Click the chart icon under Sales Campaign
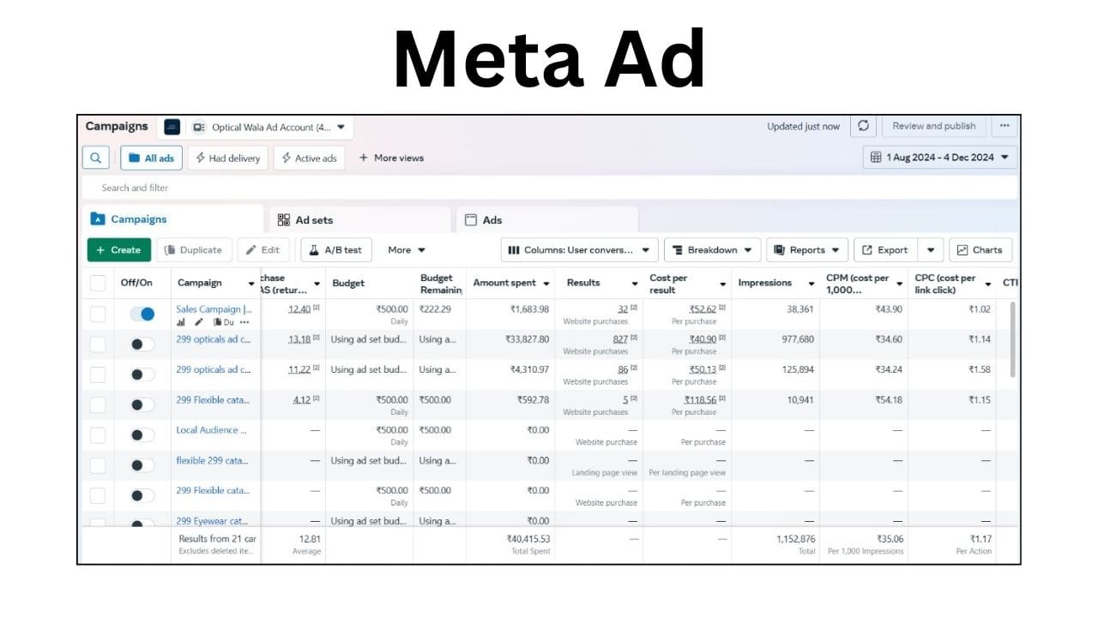1098x617 pixels. point(181,322)
